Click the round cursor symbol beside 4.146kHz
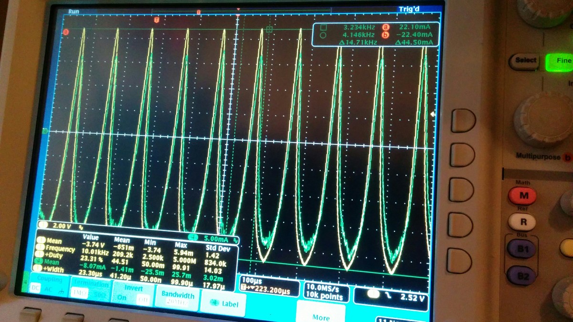The height and width of the screenshot is (322, 573). (x=323, y=35)
